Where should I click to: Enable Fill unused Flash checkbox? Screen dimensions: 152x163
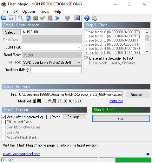tap(3, 122)
